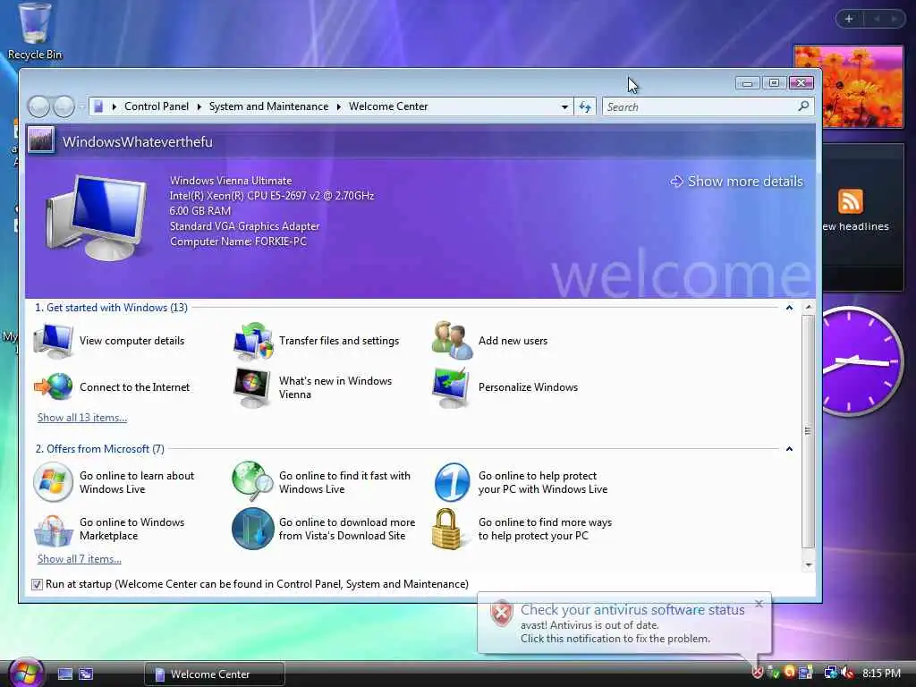Click the sidebar add gadget plus button

point(849,19)
